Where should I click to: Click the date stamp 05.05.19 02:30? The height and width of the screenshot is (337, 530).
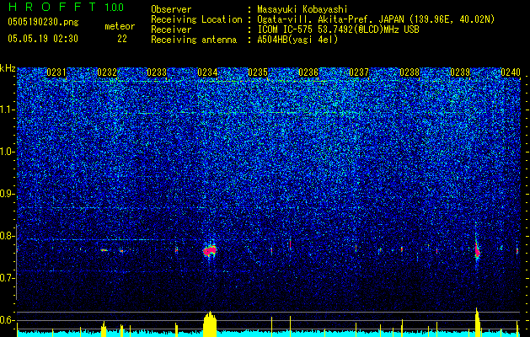tap(43, 39)
